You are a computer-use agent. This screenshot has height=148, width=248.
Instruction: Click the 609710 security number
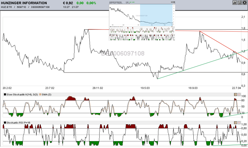(21, 7)
